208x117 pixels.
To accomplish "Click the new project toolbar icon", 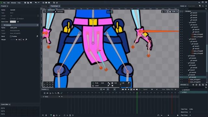I will 25,3.
